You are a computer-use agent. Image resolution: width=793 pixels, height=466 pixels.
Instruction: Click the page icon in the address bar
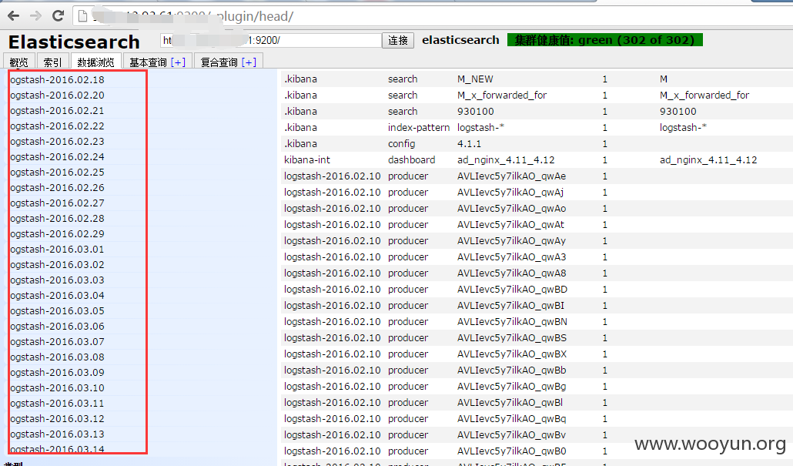tap(82, 16)
